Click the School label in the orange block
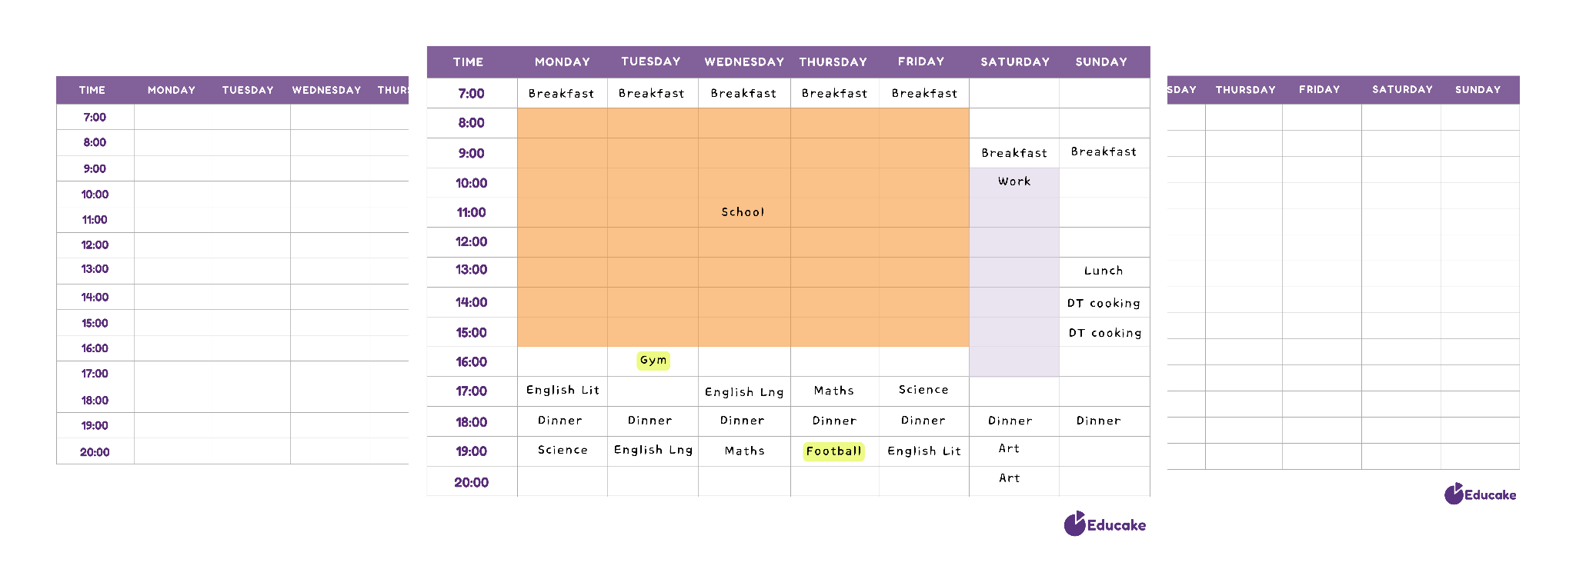The height and width of the screenshot is (569, 1576). pyautogui.click(x=743, y=212)
